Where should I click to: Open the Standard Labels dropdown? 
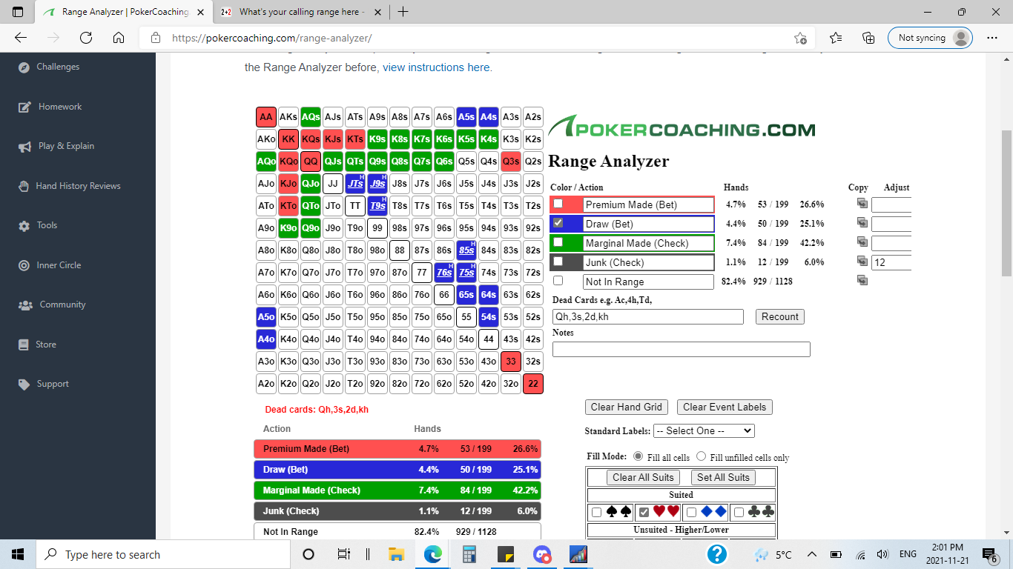[x=704, y=430]
